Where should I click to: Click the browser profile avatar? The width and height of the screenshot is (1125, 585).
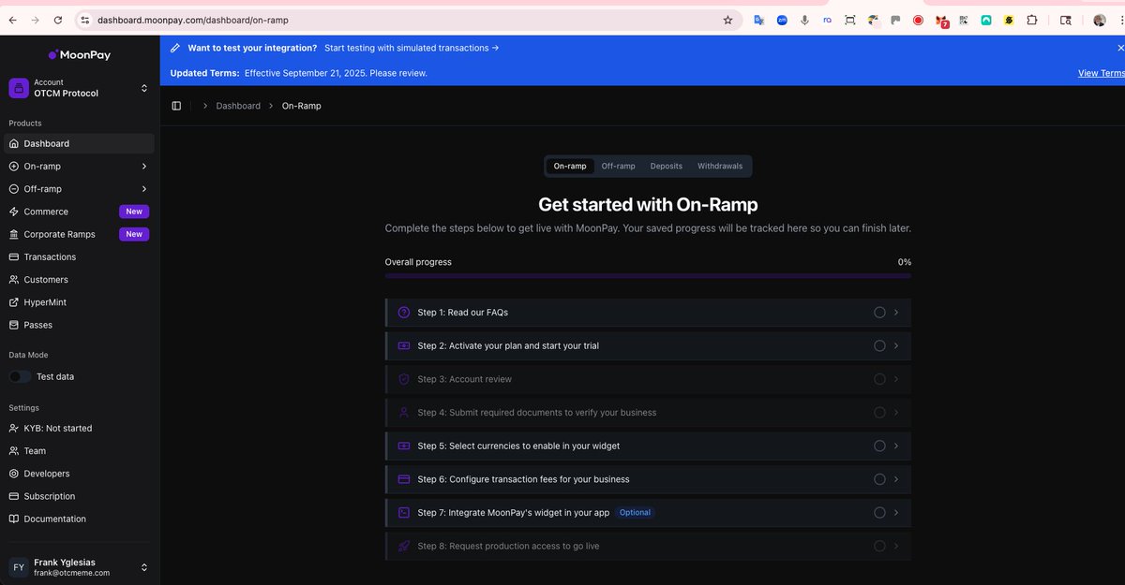(x=1100, y=20)
